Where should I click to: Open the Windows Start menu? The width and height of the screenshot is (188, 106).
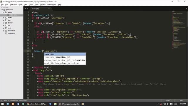(2, 104)
